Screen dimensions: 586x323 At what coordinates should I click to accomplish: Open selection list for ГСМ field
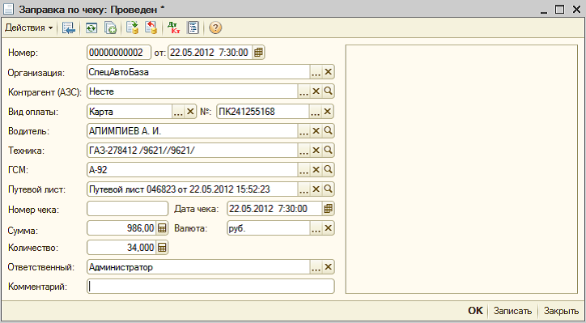(x=304, y=170)
